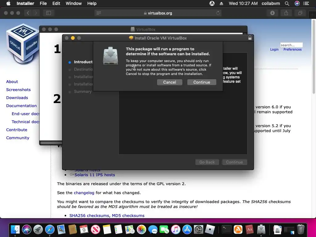This screenshot has width=316, height=237.
Task: Open the Screenshots link
Action: (x=18, y=90)
